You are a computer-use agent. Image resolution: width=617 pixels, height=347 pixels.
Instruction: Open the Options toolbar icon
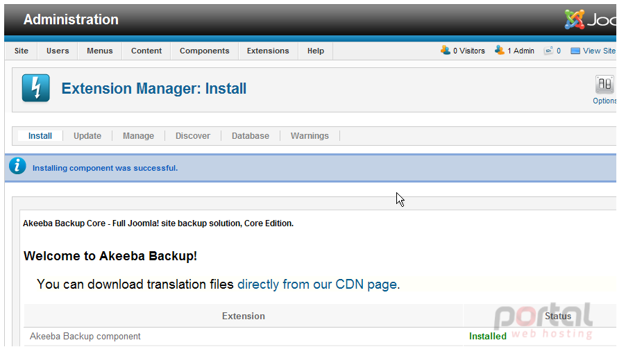point(605,84)
